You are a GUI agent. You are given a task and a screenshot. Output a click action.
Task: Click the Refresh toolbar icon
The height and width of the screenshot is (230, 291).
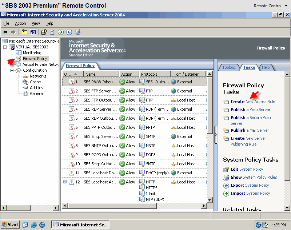(52, 32)
